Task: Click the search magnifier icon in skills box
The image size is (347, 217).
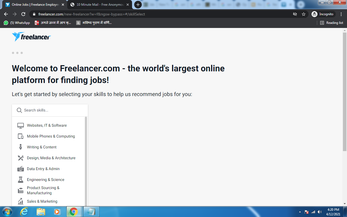Action: [x=19, y=110]
